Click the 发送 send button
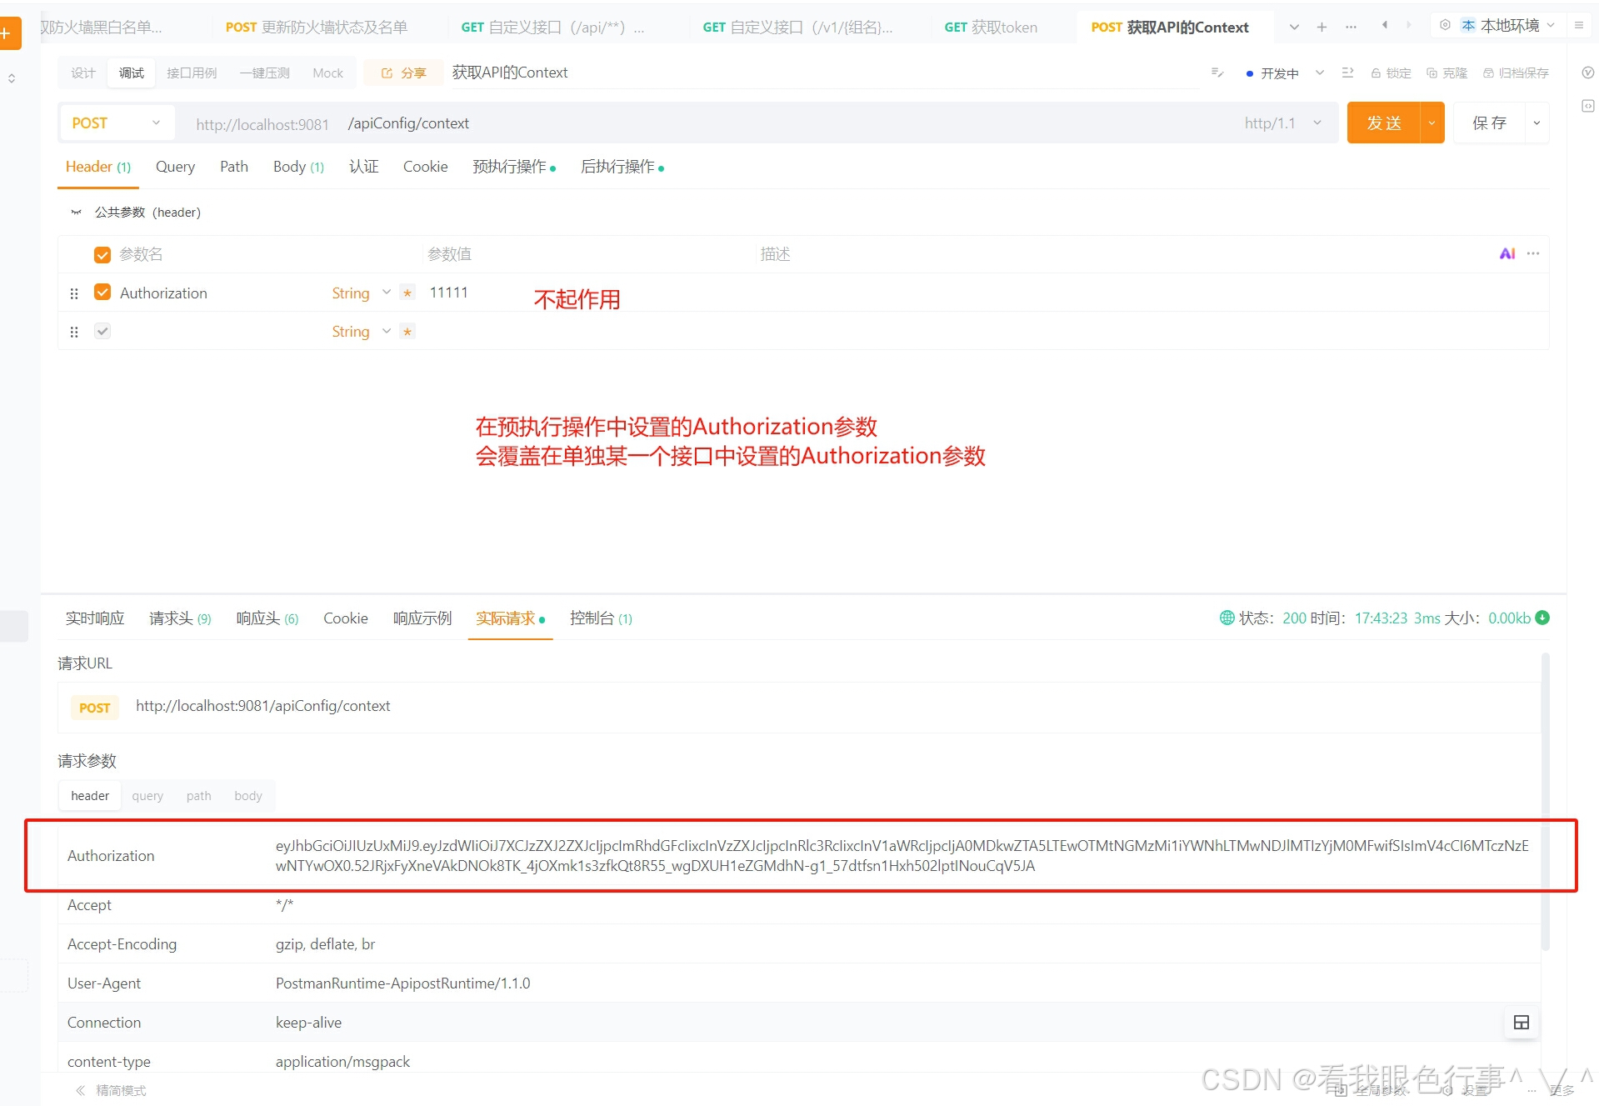This screenshot has width=1599, height=1106. pos(1382,123)
